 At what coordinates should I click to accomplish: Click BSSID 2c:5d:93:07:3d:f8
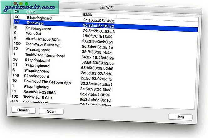[x=97, y=73]
